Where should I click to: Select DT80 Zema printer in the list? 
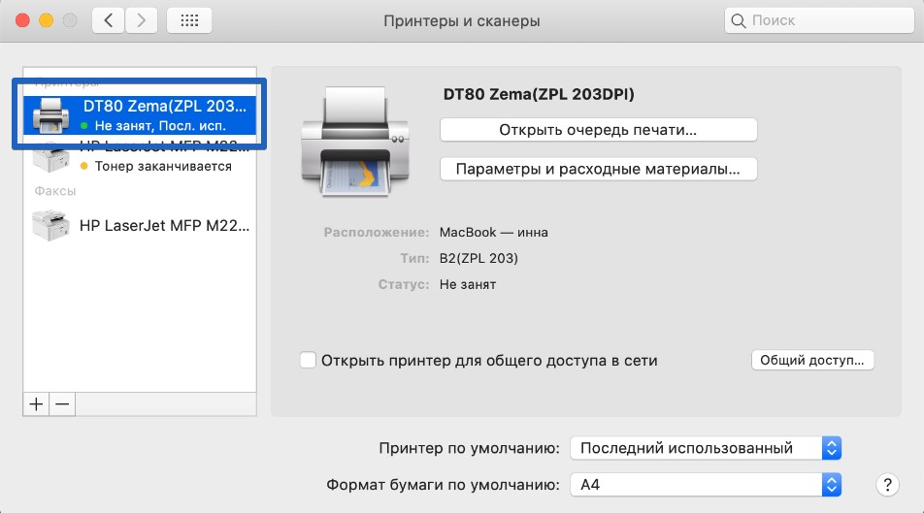coord(140,115)
